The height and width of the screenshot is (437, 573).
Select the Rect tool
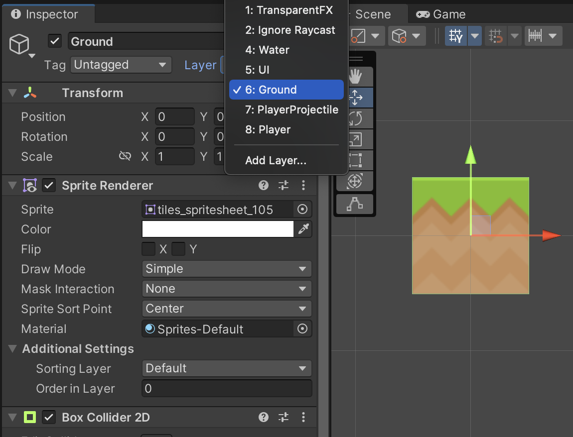pos(354,160)
